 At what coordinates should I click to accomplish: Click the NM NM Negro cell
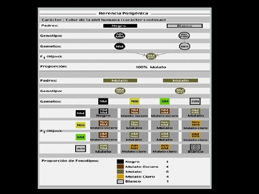104,113
